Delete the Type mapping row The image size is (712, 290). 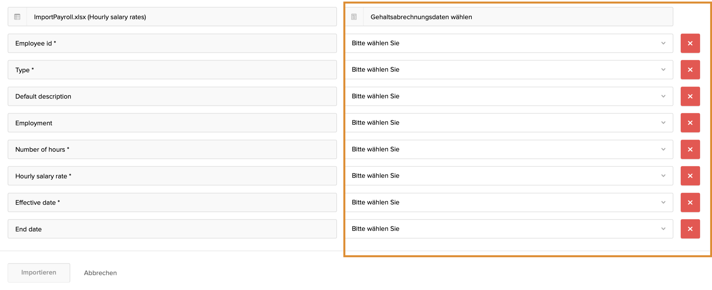(x=690, y=70)
